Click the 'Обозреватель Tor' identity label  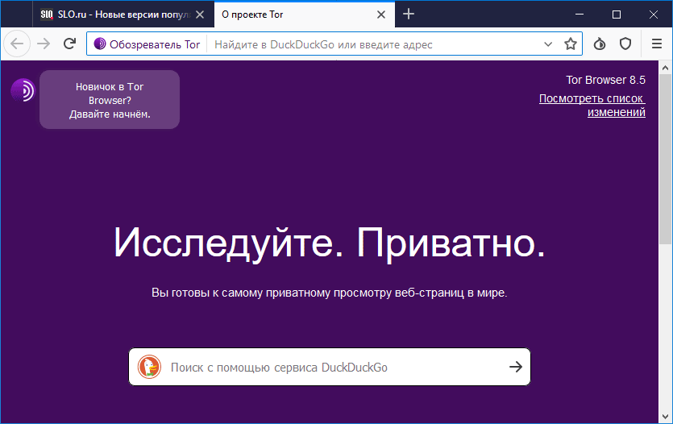pos(155,44)
